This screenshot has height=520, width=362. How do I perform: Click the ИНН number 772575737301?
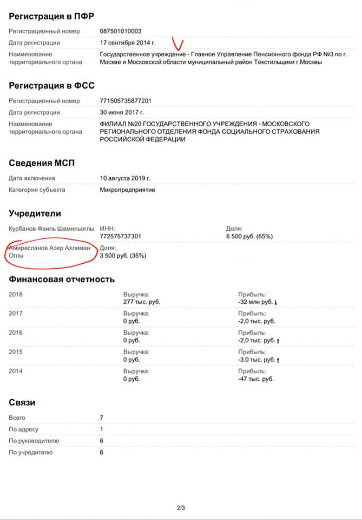[121, 236]
